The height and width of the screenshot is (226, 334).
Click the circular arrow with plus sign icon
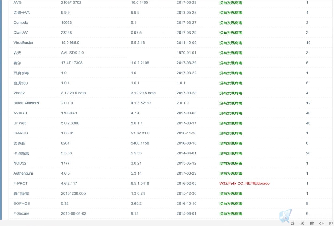(x=302, y=223)
